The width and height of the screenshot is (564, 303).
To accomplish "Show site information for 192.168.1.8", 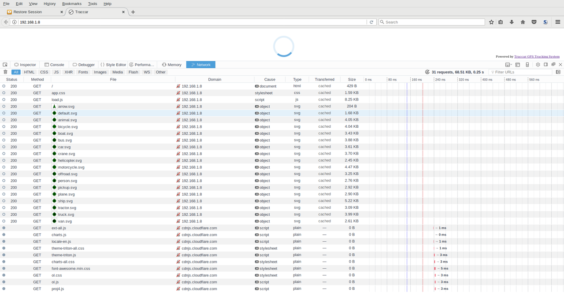I will tap(15, 22).
